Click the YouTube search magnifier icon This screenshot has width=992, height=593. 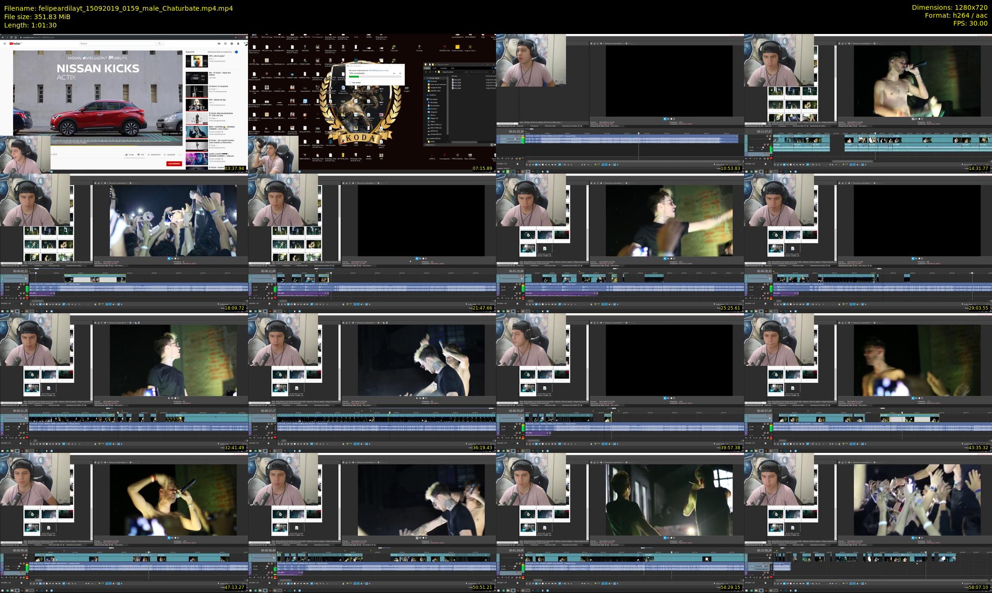[160, 43]
